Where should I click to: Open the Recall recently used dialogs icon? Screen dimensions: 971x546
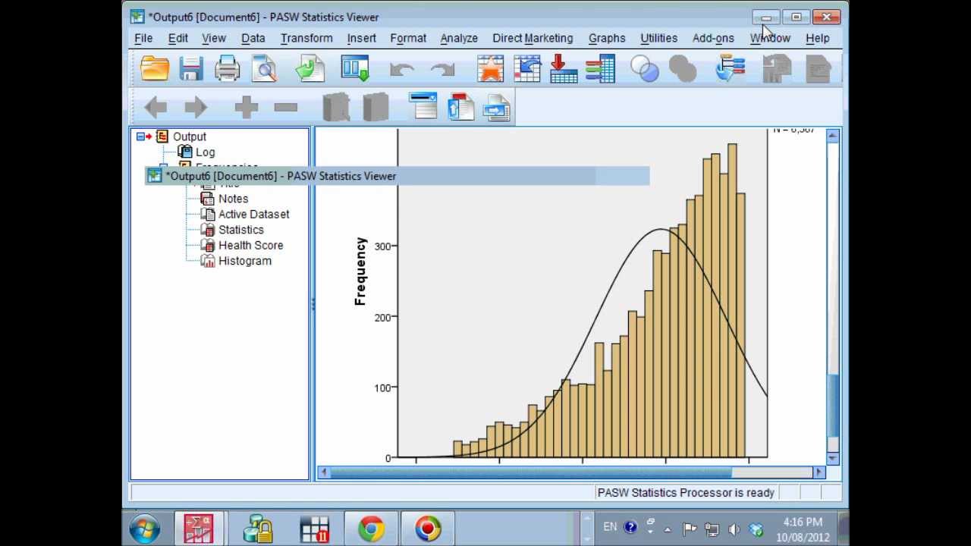pos(354,69)
